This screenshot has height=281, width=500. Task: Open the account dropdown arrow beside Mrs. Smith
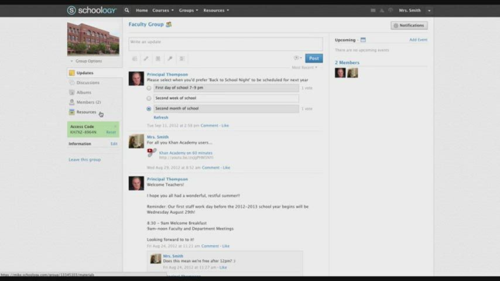(x=429, y=11)
